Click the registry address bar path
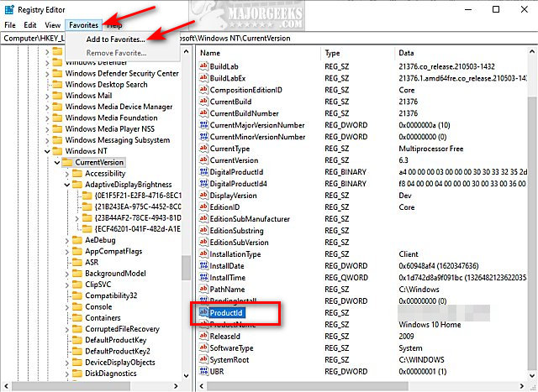 click(269, 39)
